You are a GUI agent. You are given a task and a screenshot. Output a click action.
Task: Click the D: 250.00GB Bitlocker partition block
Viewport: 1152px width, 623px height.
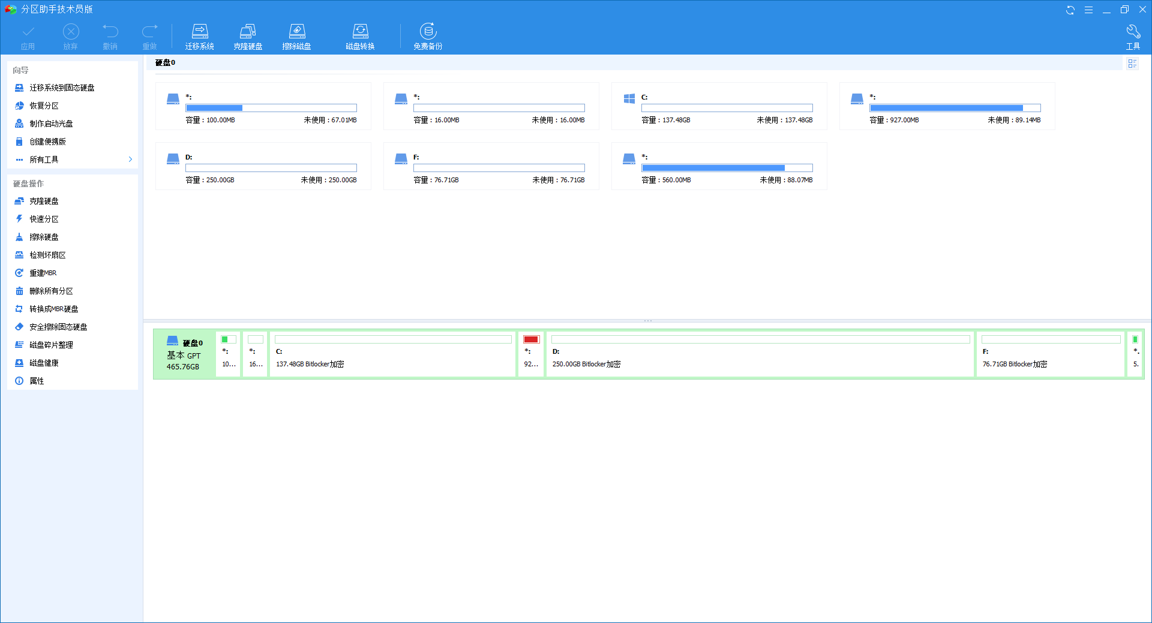pos(760,354)
